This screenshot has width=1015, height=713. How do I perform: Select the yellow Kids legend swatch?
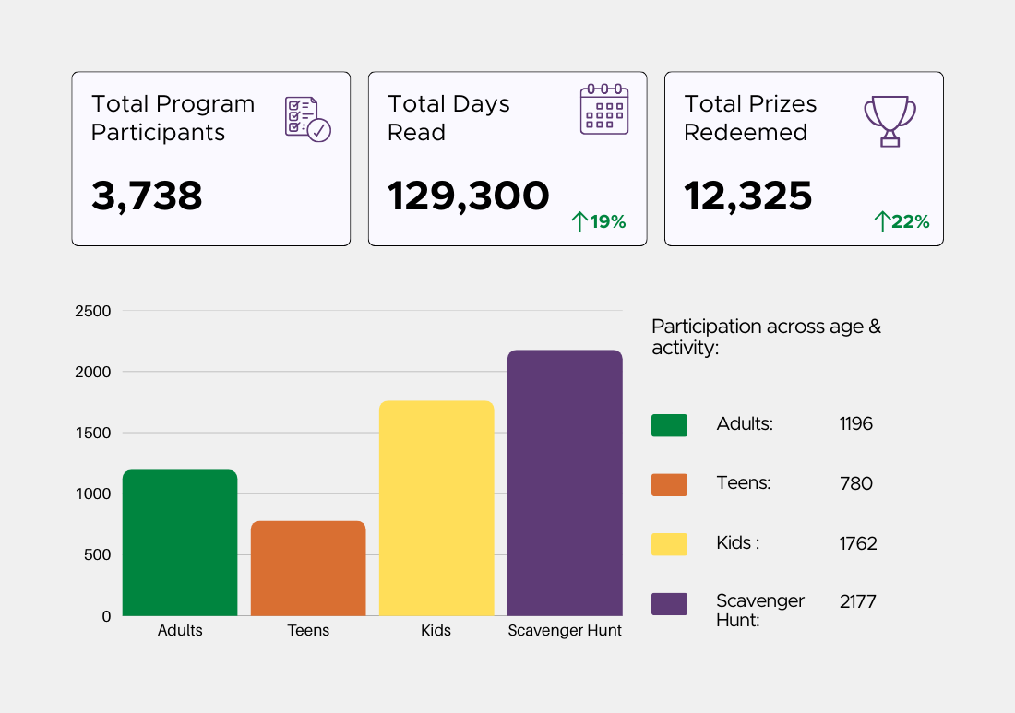[669, 544]
